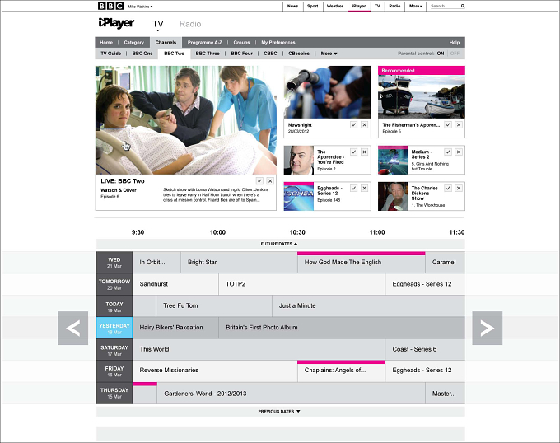Expand PREVIOUS DATES in the schedule
The image size is (560, 443).
click(279, 412)
